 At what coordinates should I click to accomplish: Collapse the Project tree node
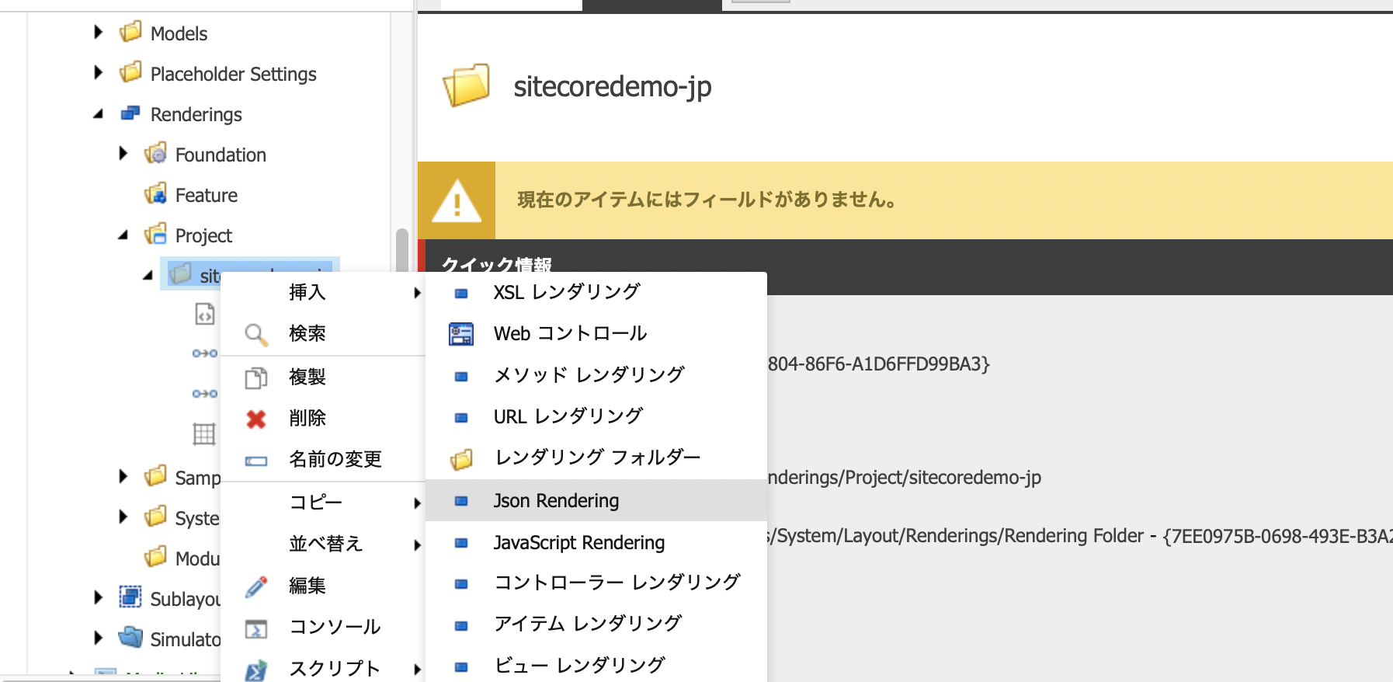point(123,235)
